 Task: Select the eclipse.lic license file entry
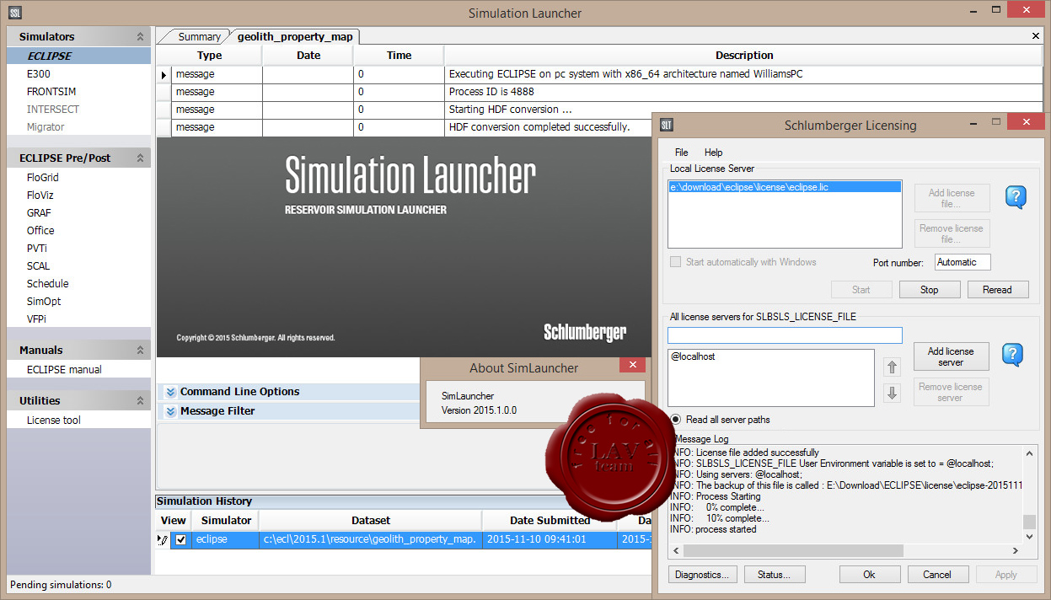tap(785, 187)
